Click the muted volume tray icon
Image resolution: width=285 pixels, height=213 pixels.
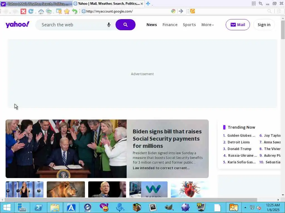click(x=259, y=207)
